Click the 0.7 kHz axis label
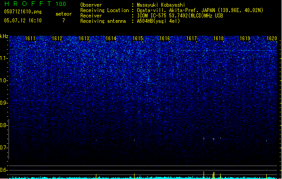The image size is (282, 179). coord(4,148)
